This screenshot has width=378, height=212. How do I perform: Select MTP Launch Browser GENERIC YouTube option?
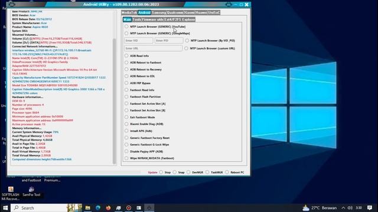pyautogui.click(x=126, y=26)
